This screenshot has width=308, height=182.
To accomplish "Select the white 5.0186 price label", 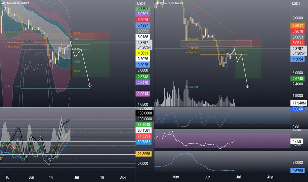I will coord(143,37).
